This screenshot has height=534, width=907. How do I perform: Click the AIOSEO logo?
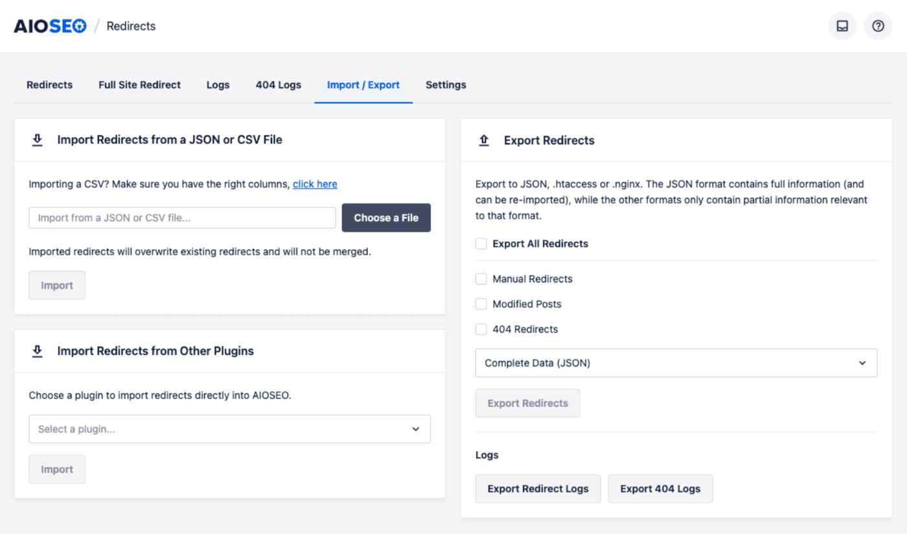50,26
